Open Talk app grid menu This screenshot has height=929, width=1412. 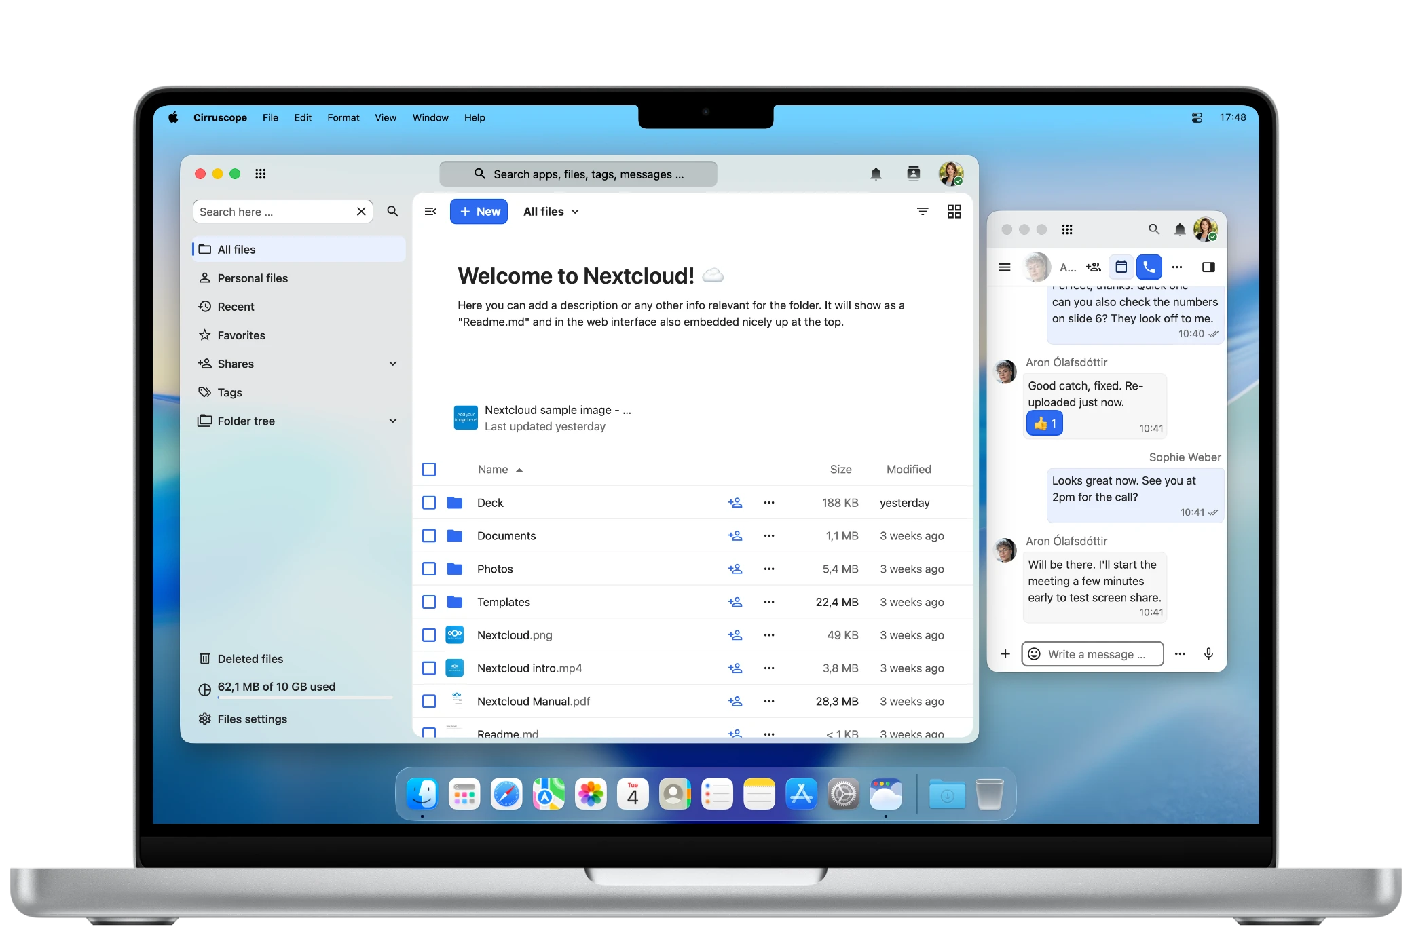[x=1067, y=229]
